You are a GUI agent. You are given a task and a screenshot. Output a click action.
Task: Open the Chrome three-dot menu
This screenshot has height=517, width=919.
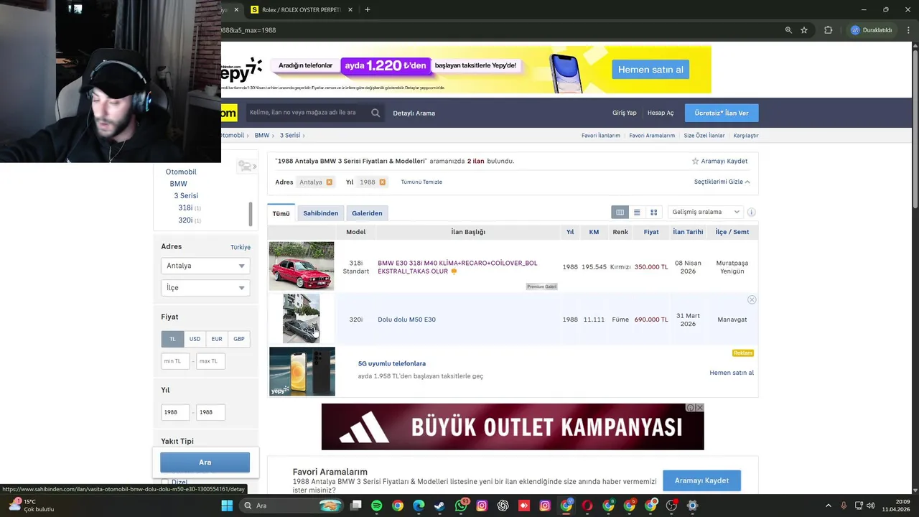point(908,30)
